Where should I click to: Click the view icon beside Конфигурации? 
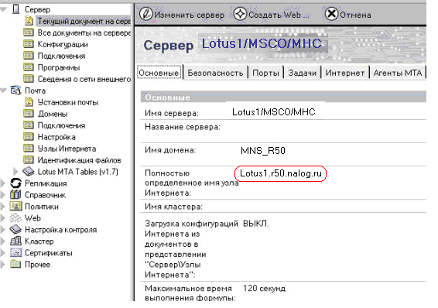click(x=28, y=44)
